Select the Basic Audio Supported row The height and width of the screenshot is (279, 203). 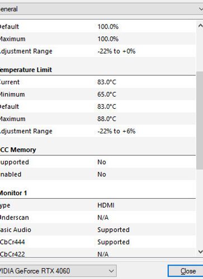tap(98, 230)
